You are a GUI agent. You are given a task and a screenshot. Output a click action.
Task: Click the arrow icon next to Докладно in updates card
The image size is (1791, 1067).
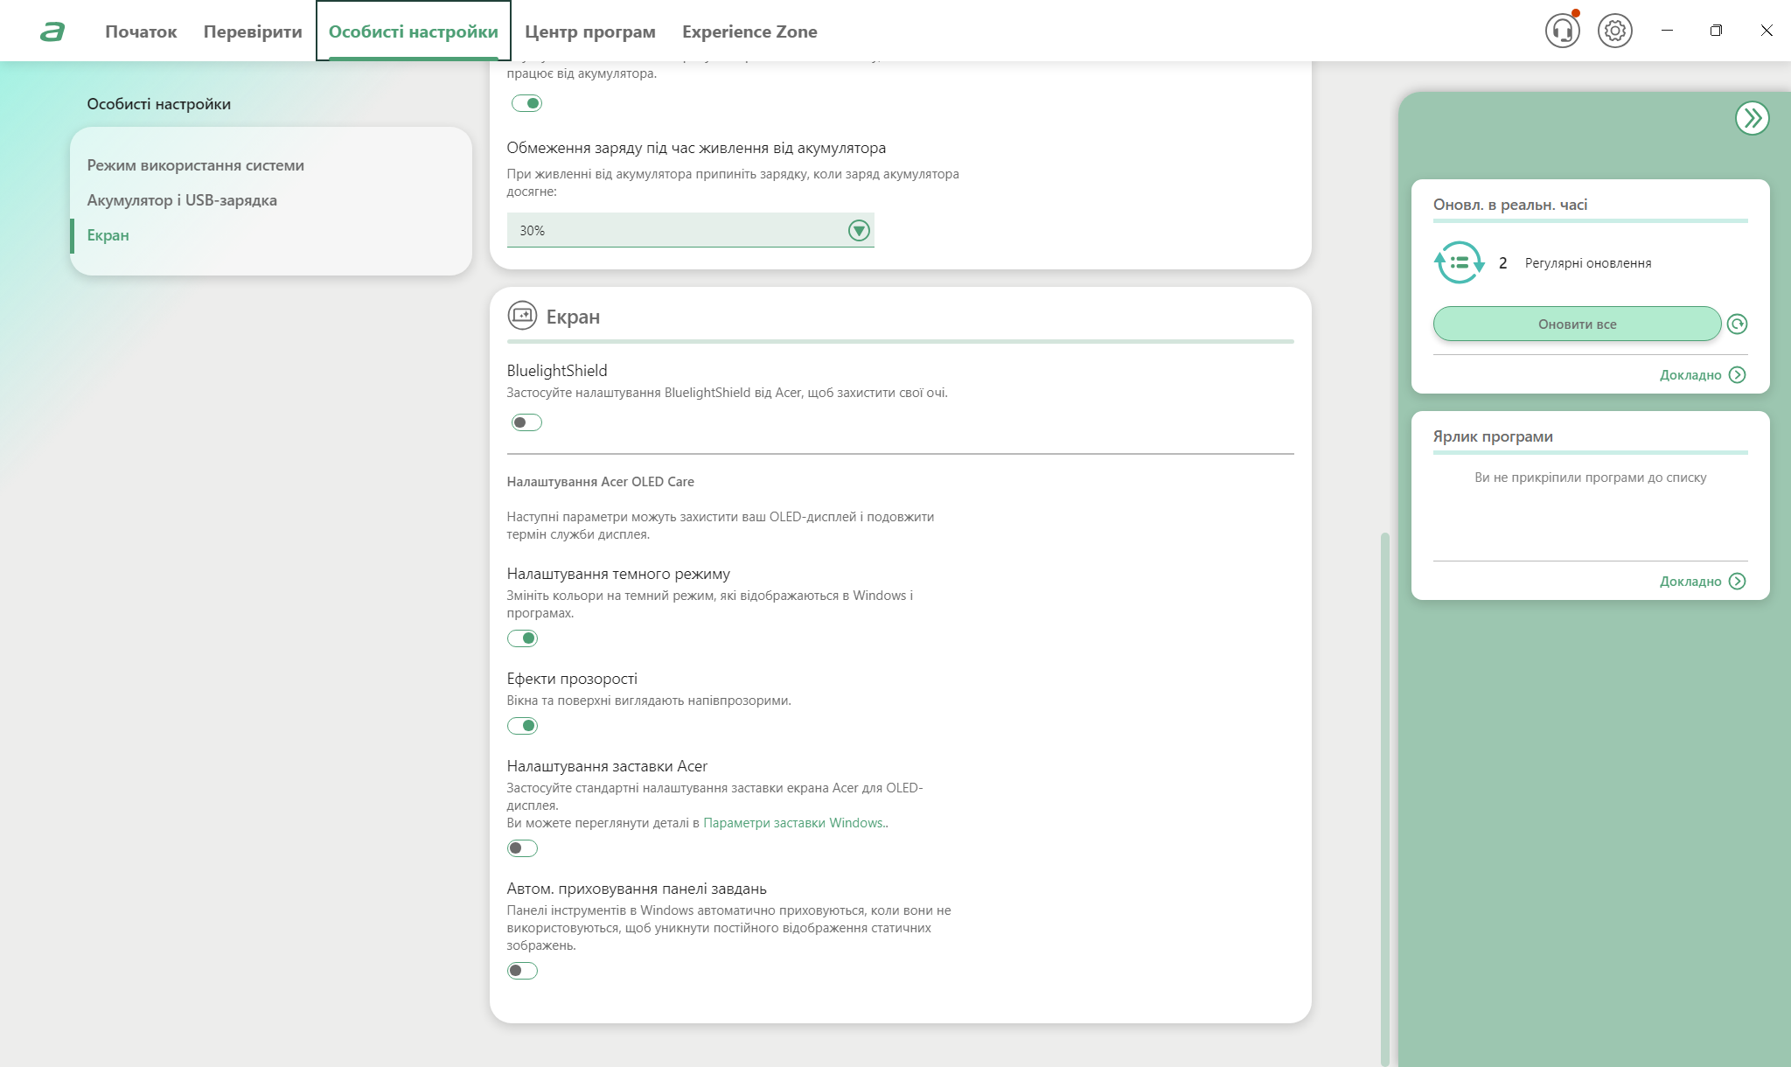click(x=1738, y=375)
